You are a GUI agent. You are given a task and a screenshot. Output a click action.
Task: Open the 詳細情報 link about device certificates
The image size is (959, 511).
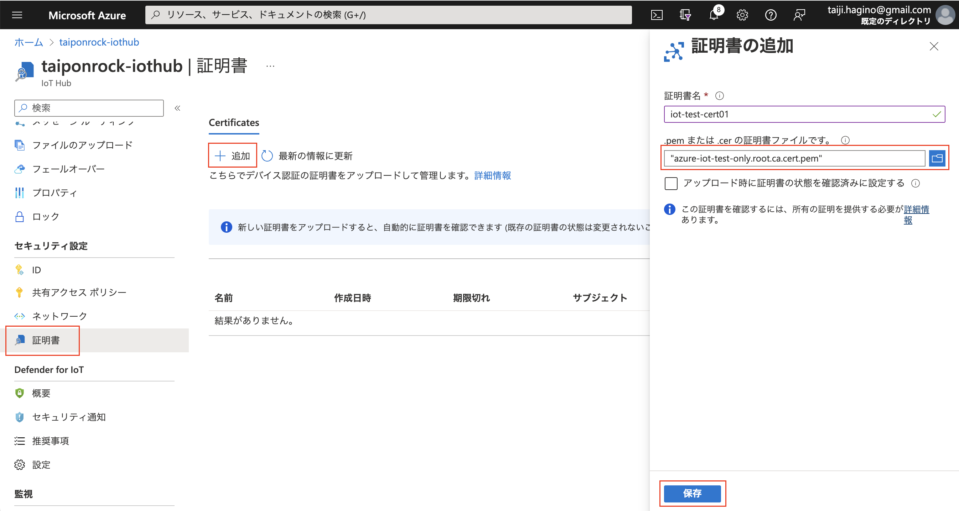point(492,175)
